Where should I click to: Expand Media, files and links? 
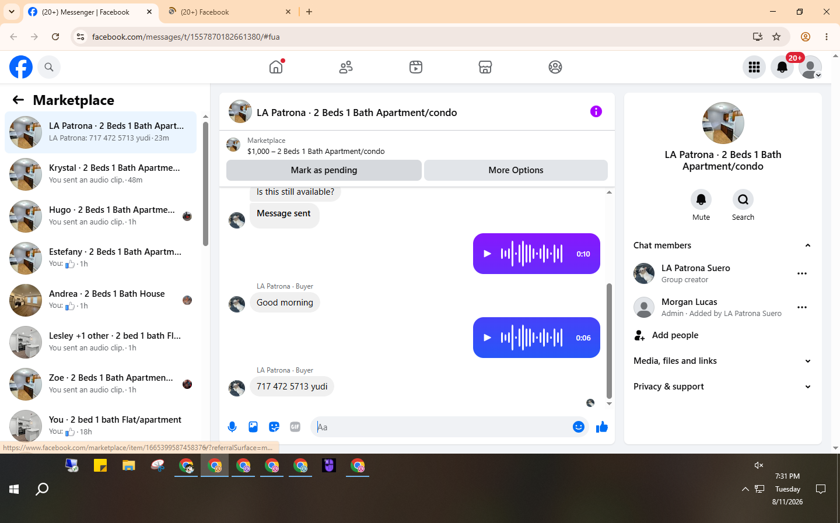(x=723, y=361)
